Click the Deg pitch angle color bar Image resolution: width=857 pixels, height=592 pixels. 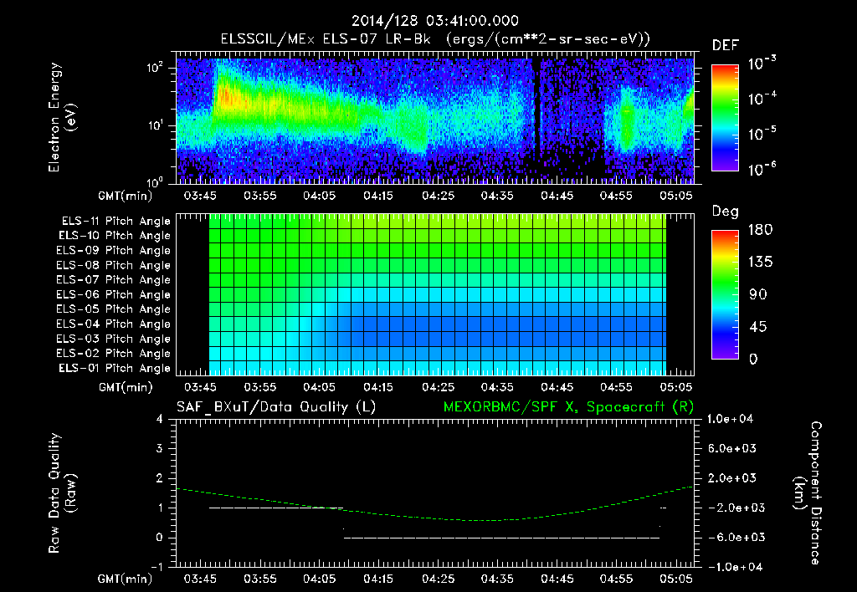pos(725,294)
